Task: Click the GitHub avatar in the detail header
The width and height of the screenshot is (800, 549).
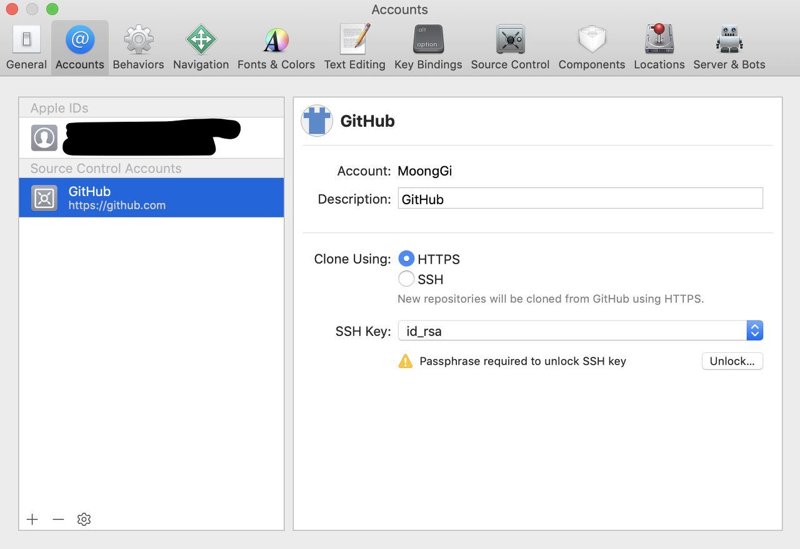Action: pos(317,121)
